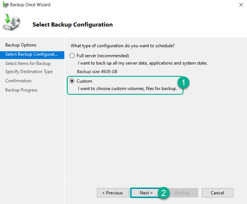Open the Specify Destination Type step
The image size is (247, 204).
[x=29, y=72]
